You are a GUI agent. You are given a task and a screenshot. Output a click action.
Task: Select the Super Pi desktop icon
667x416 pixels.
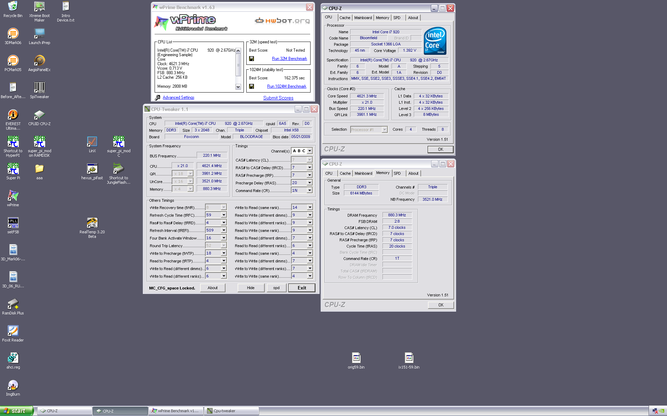(x=13, y=171)
